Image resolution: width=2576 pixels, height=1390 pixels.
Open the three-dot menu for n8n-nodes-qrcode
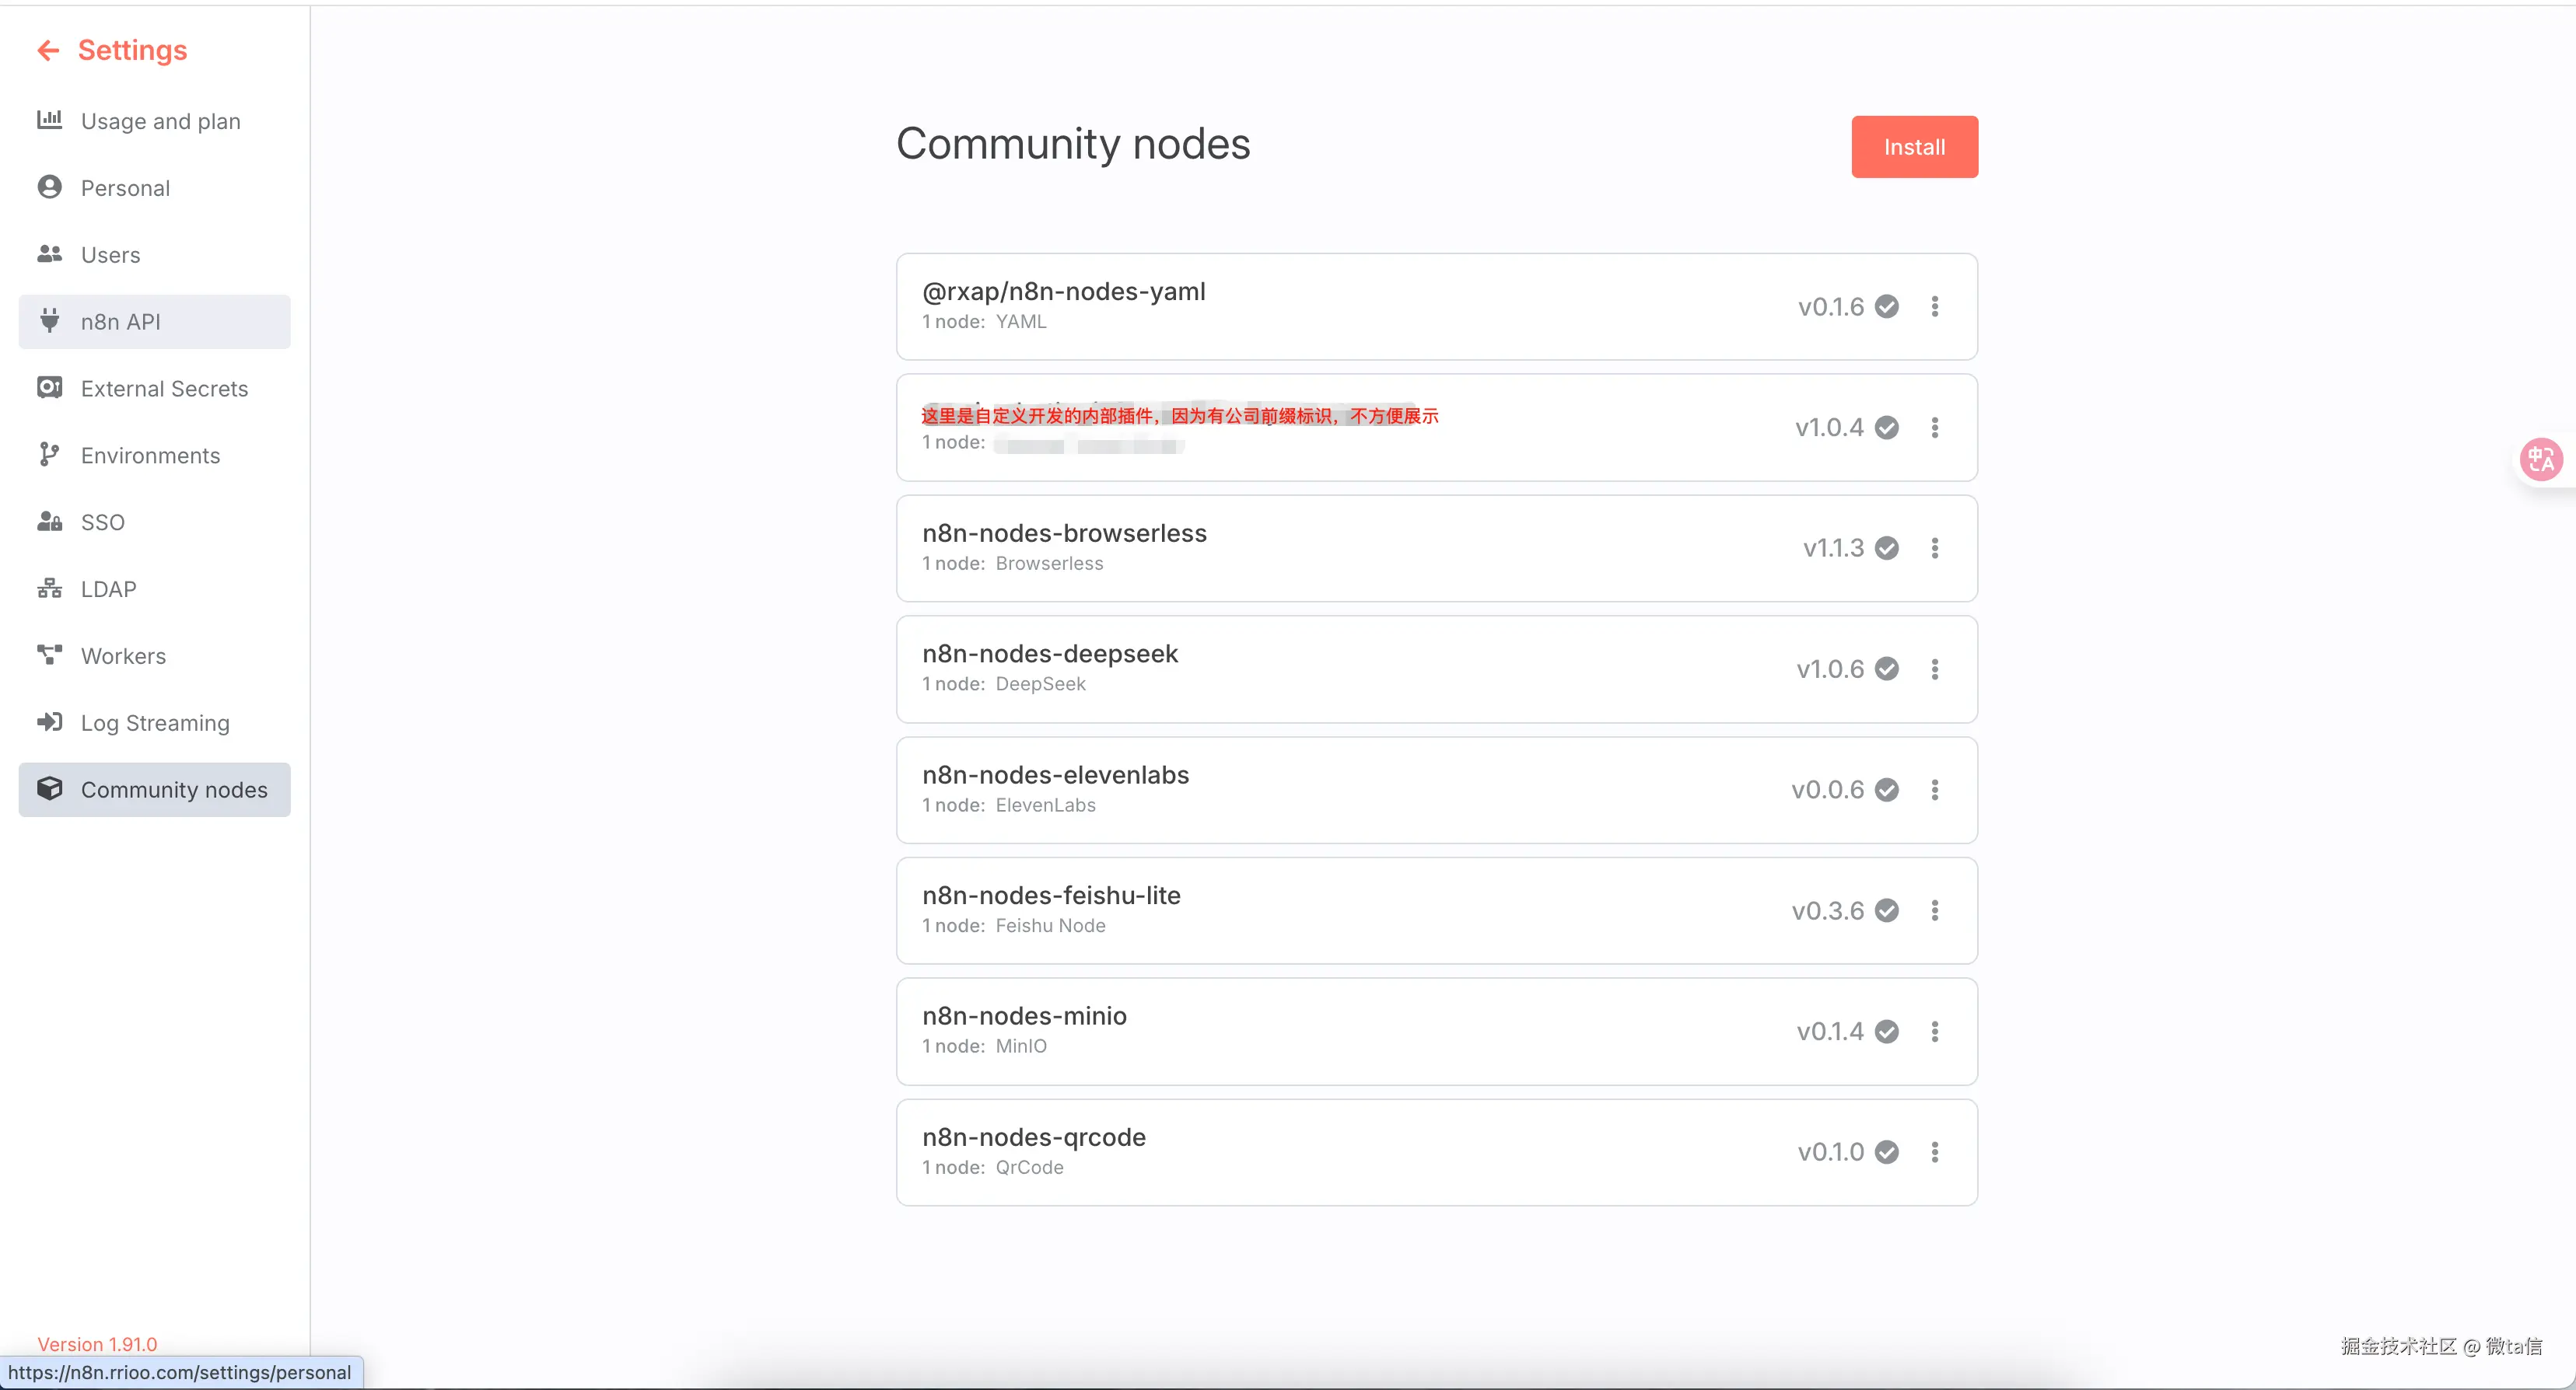click(x=1935, y=1152)
